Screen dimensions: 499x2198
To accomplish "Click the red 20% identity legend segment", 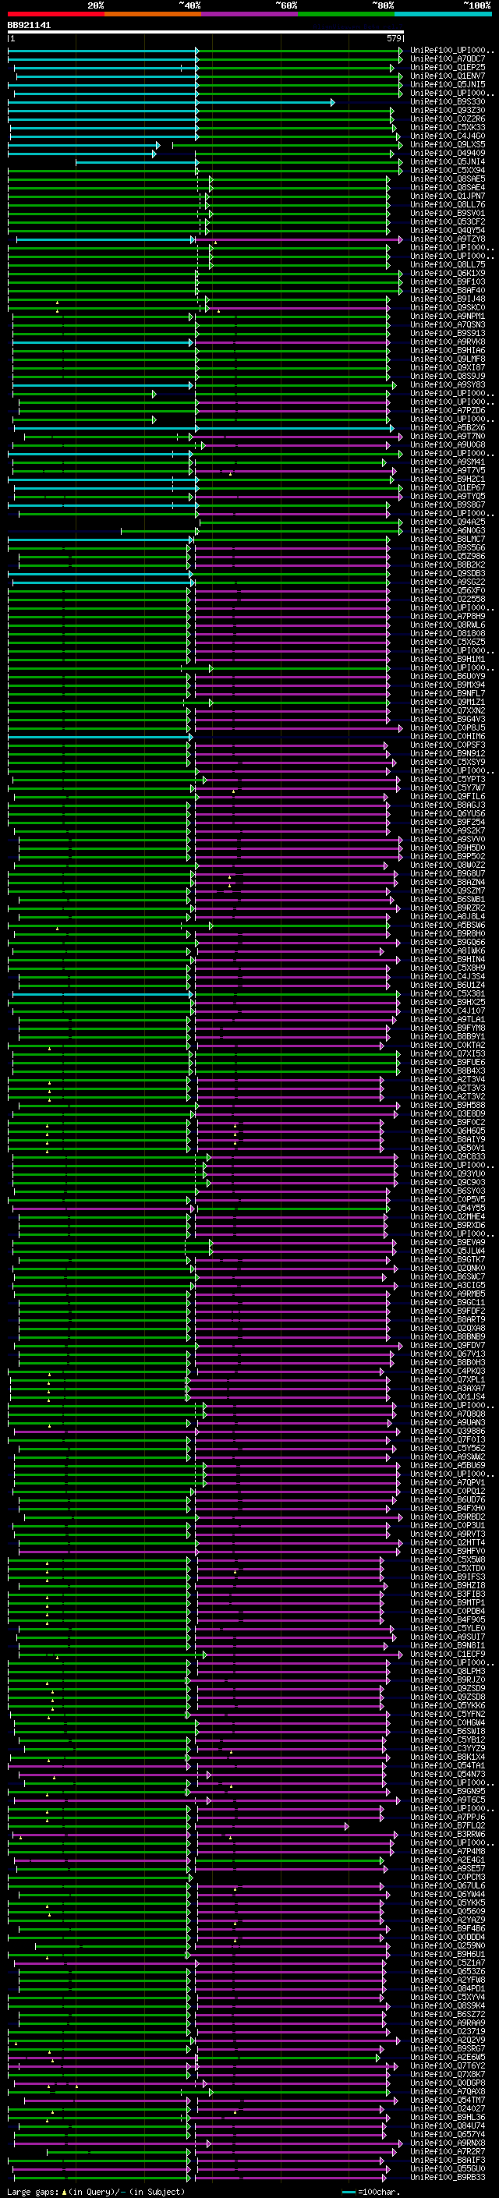I will tap(55, 14).
